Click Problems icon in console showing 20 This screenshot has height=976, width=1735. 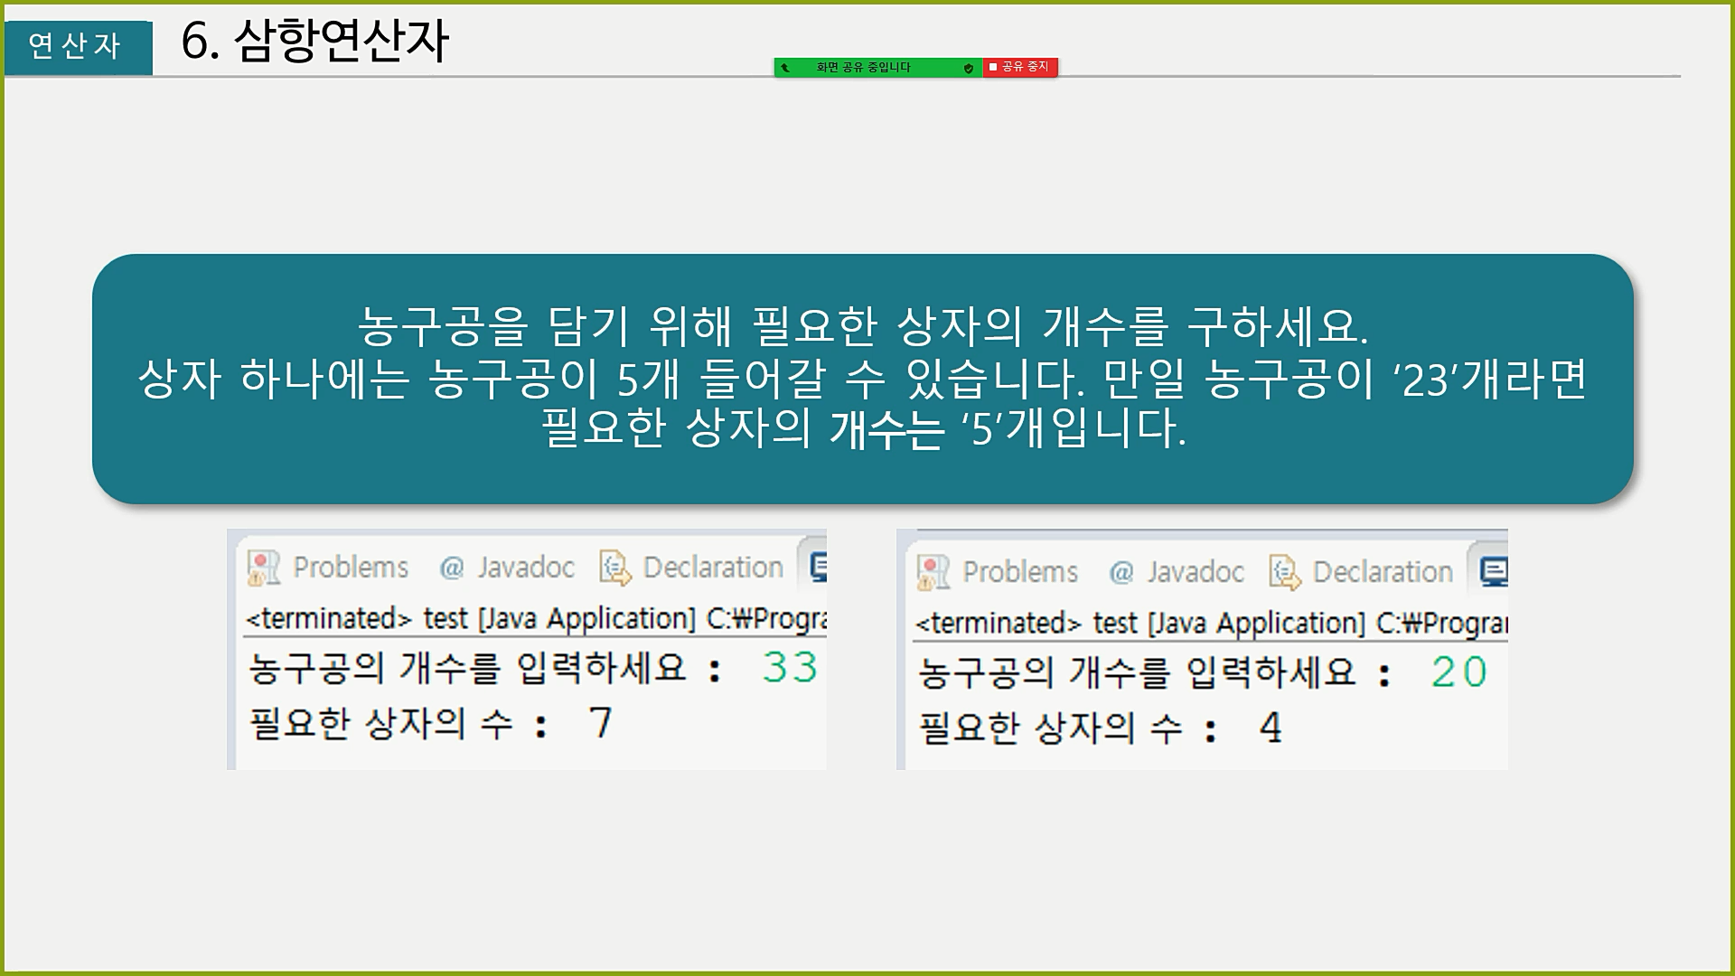(933, 573)
